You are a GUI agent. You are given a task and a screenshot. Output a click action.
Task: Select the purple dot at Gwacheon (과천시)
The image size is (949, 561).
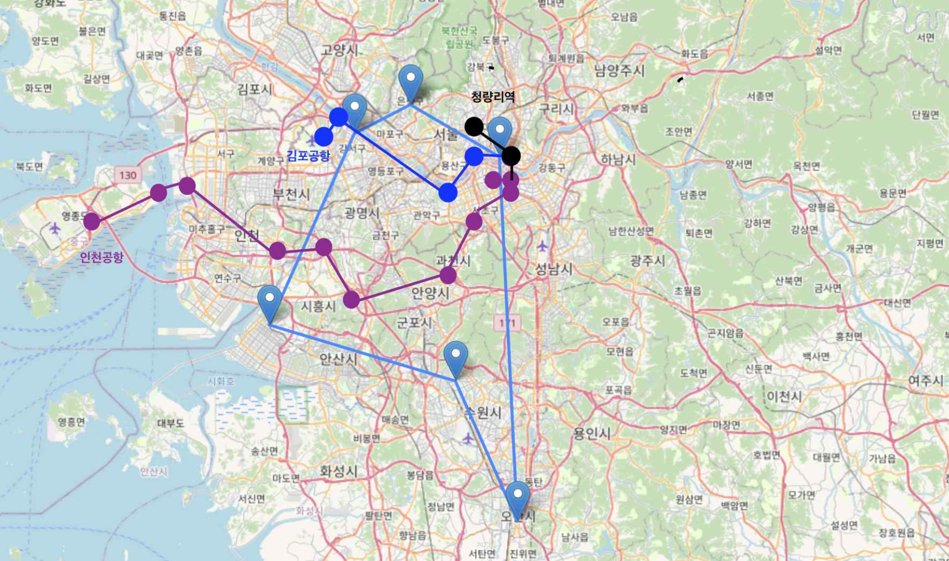[x=448, y=275]
